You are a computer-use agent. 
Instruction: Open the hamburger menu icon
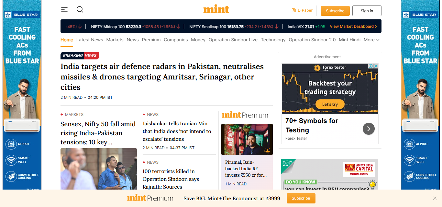tap(64, 9)
